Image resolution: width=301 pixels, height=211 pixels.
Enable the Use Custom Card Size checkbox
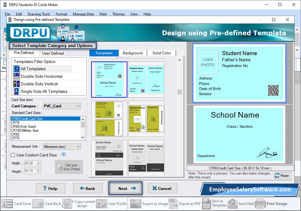[13, 155]
